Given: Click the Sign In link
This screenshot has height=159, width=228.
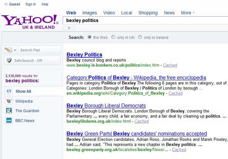Looking at the screenshot, I should 31,4.
